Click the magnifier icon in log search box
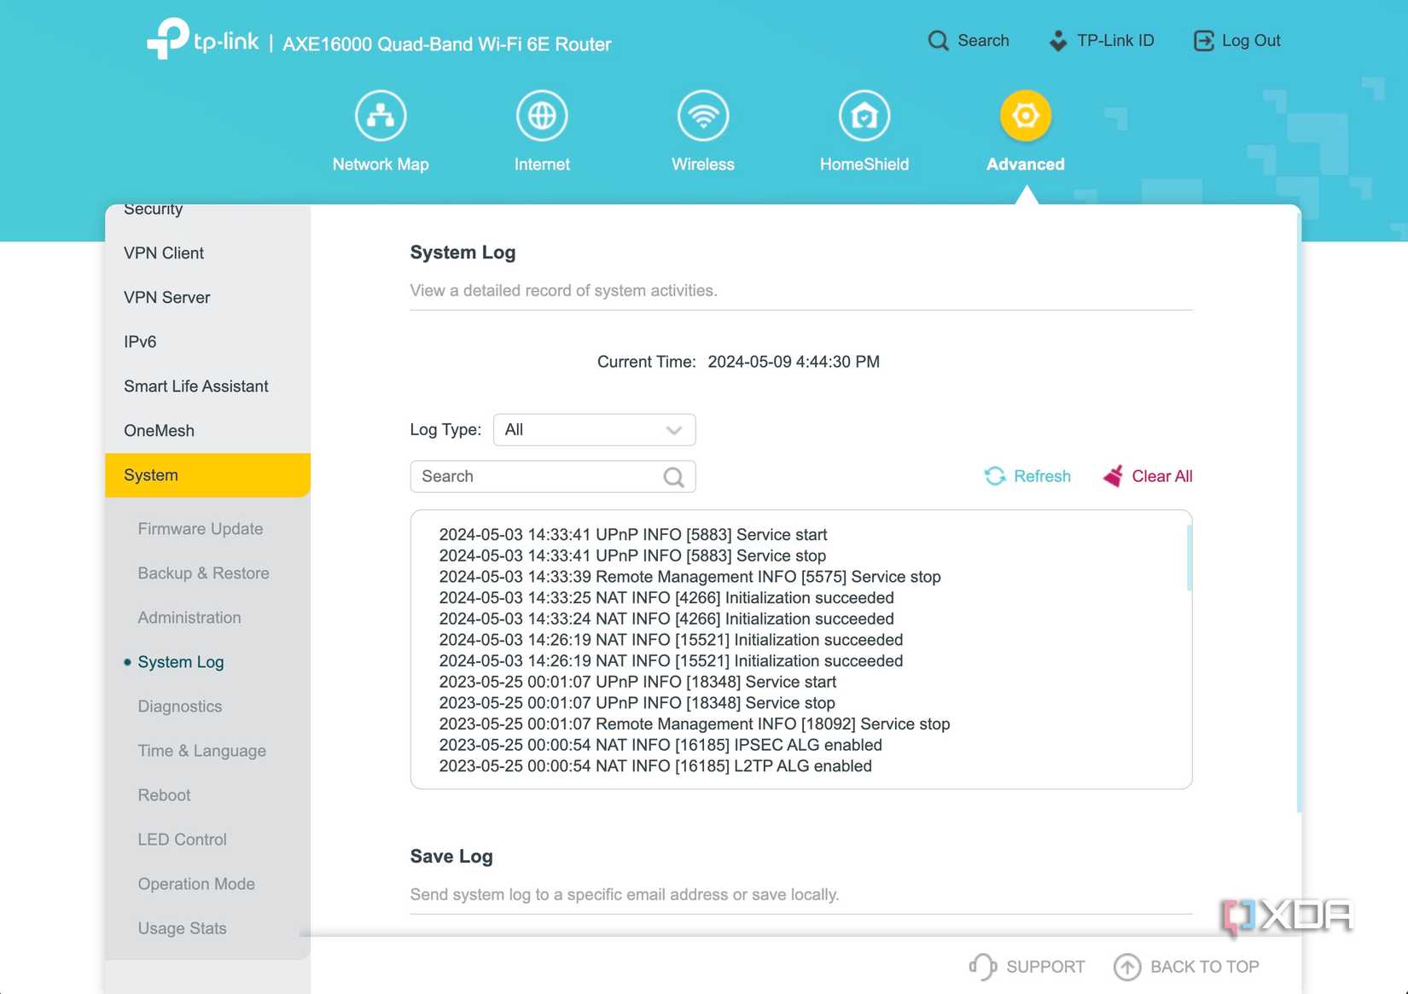1408x994 pixels. [673, 477]
